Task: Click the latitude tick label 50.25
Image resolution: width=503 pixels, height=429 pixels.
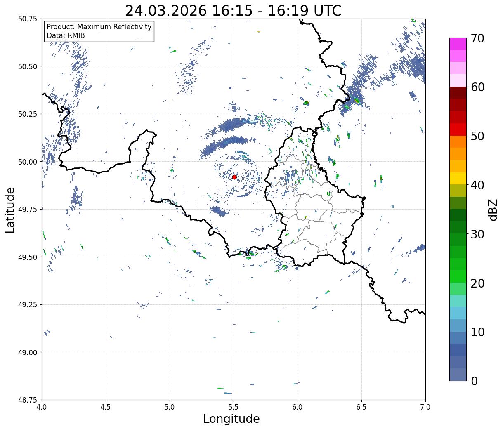Action: tap(27, 114)
